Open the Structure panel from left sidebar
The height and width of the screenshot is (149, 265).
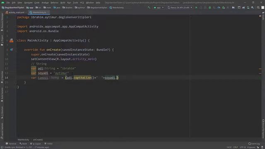tap(2, 112)
